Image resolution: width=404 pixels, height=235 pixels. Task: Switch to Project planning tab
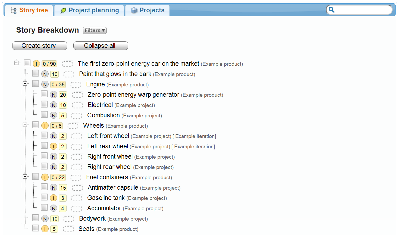point(90,10)
